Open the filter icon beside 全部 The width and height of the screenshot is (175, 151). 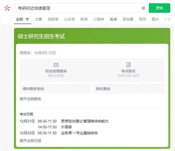coord(27,19)
